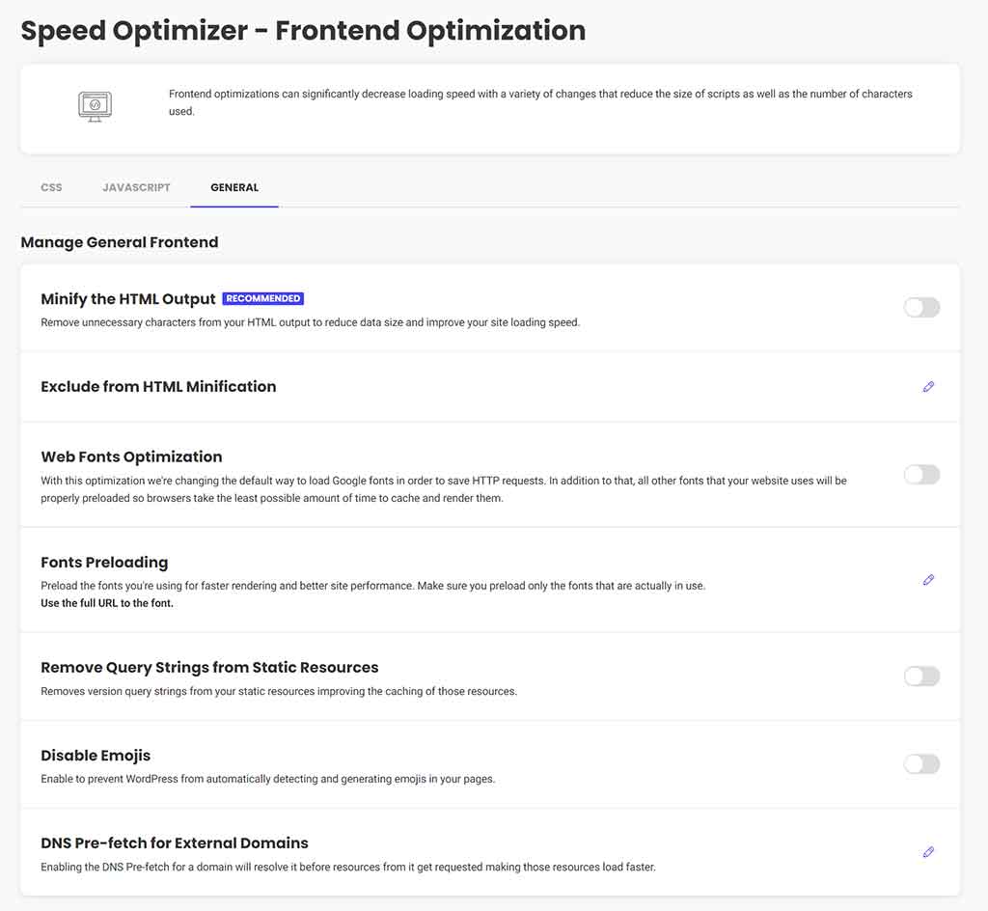The height and width of the screenshot is (911, 988).
Task: Click the monitor illustration icon
Action: tap(94, 106)
